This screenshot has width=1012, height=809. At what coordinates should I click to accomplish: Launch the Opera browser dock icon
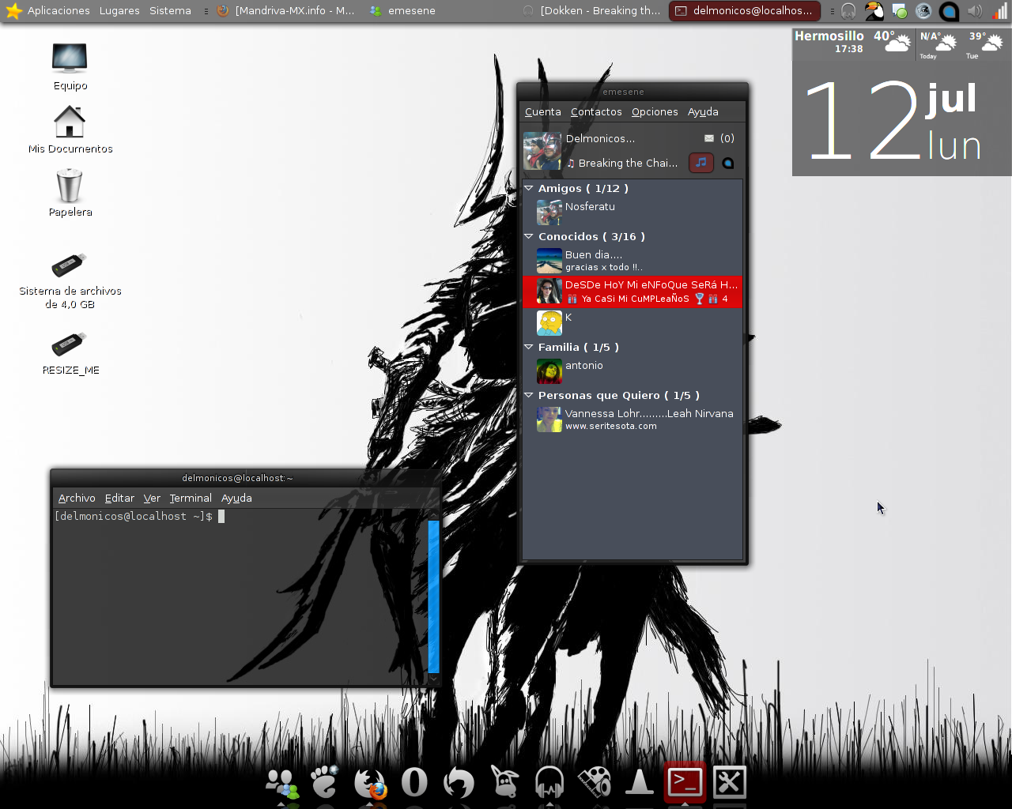(414, 782)
